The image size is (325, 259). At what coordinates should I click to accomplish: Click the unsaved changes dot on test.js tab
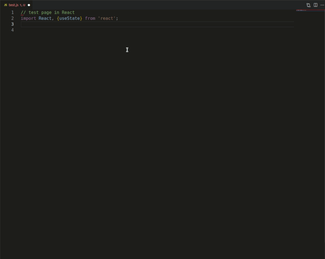click(29, 5)
